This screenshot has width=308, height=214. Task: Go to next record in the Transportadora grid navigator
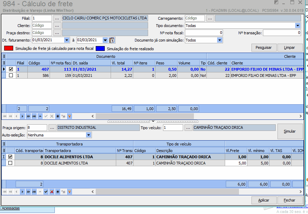[23, 191]
